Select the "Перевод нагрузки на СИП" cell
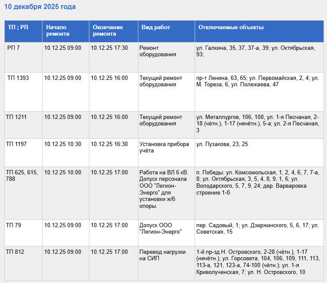Screen dimensions: 327x283 [162, 255]
